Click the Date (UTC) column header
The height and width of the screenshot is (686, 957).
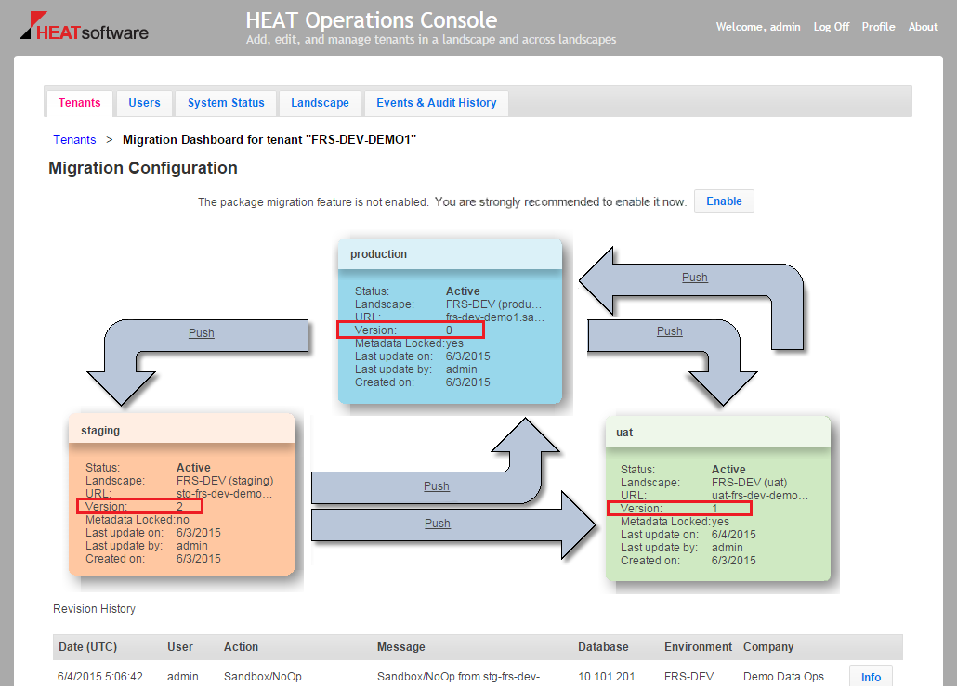(88, 647)
